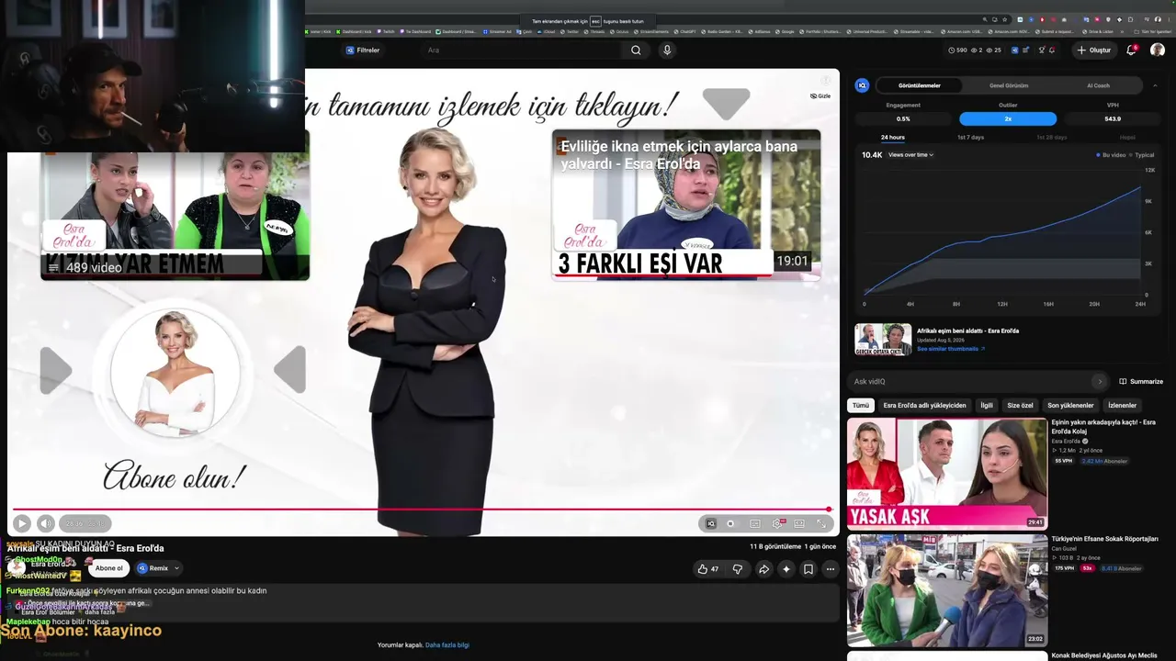This screenshot has height=661, width=1176.
Task: Select the İzlenenler filter chip
Action: (1123, 405)
